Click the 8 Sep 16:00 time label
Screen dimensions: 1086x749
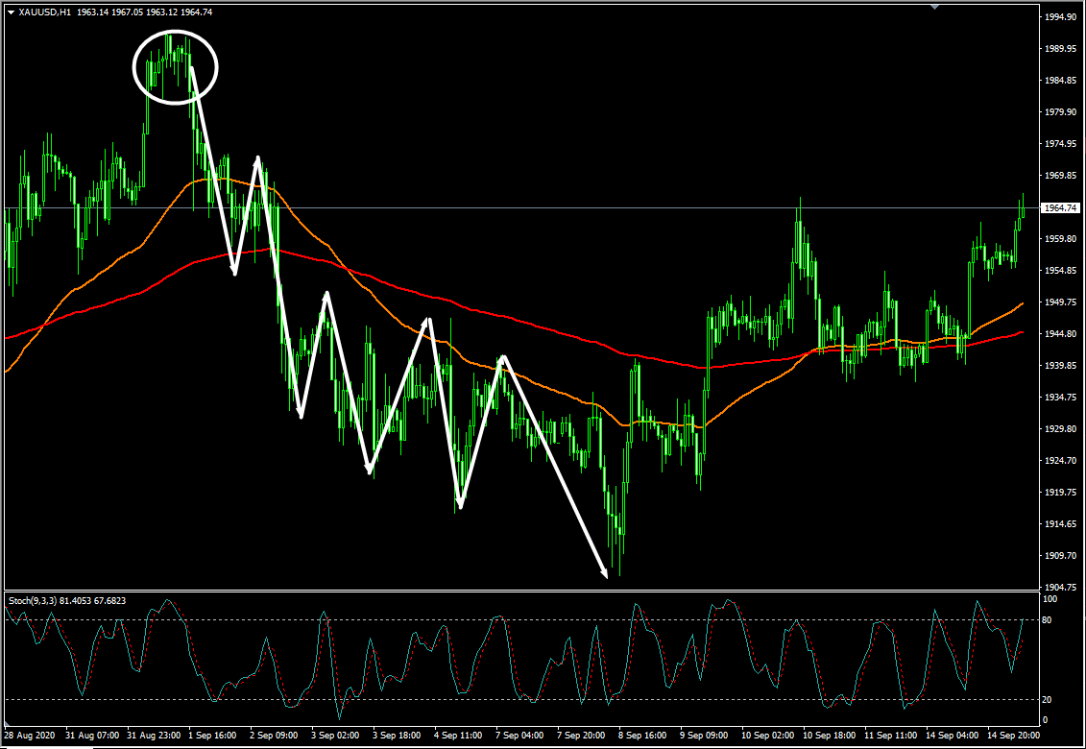click(x=644, y=736)
